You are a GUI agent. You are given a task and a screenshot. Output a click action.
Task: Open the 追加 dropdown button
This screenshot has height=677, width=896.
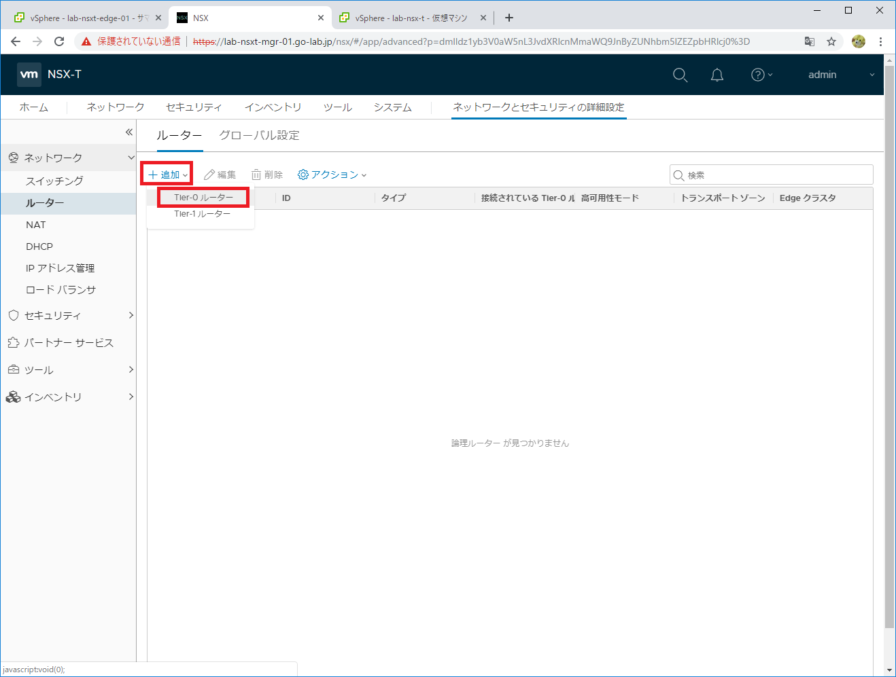coord(167,175)
